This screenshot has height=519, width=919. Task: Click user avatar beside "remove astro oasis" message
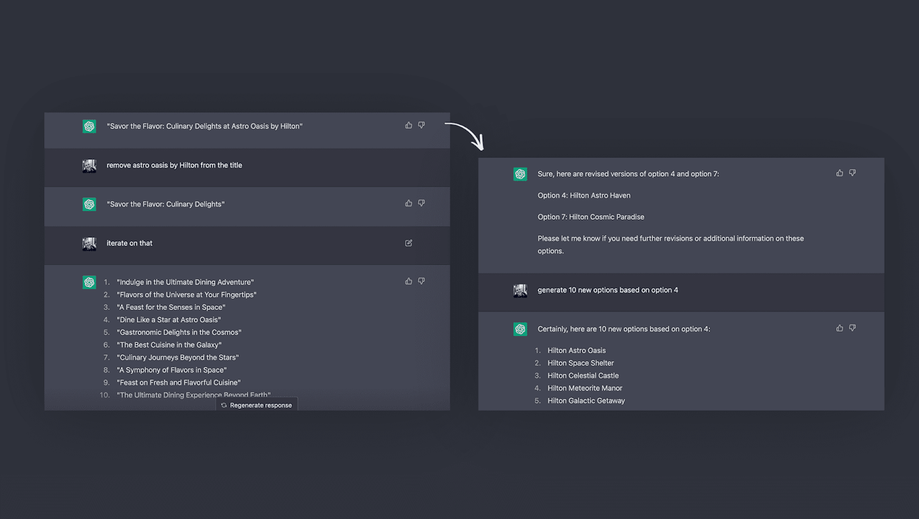(89, 166)
